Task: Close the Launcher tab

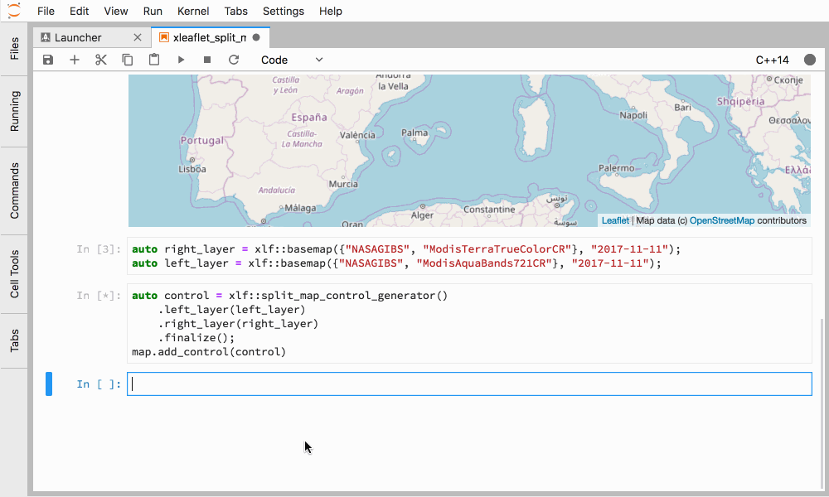Action: tap(138, 37)
